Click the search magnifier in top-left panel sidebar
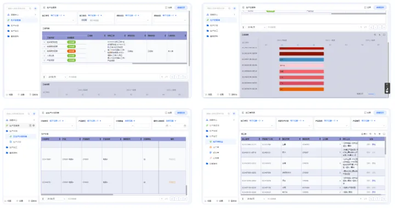395x208 pixels. click(30, 8)
